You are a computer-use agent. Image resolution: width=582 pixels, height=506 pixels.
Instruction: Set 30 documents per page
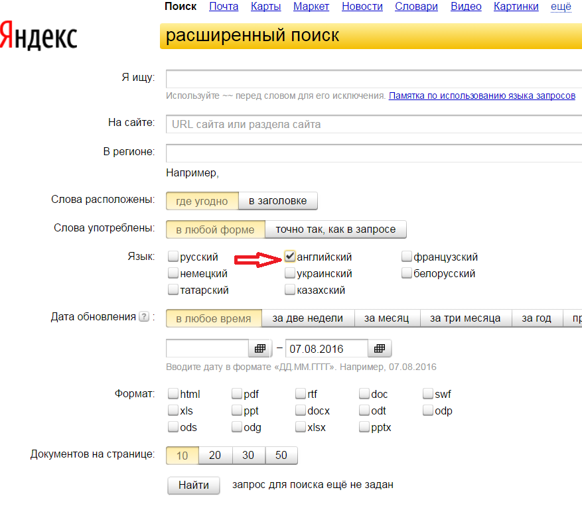tap(248, 455)
